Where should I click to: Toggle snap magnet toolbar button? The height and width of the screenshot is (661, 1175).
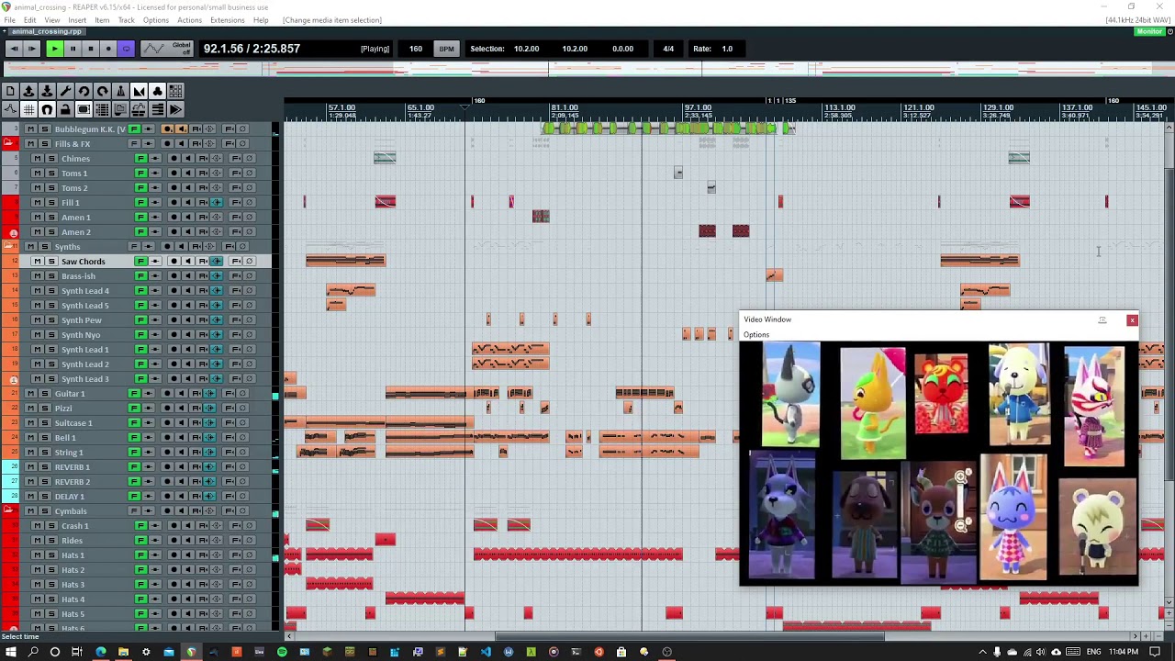point(47,109)
